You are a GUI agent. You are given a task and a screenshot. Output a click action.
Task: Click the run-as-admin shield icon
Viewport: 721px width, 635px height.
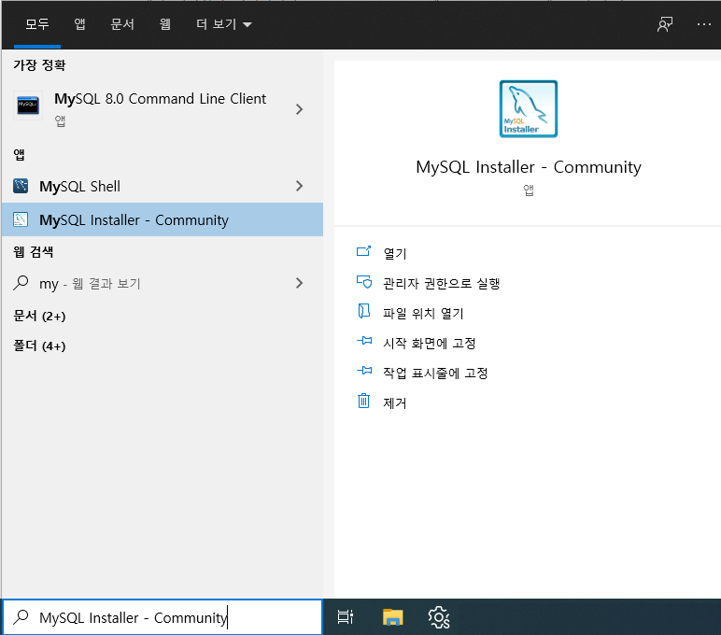(x=364, y=281)
